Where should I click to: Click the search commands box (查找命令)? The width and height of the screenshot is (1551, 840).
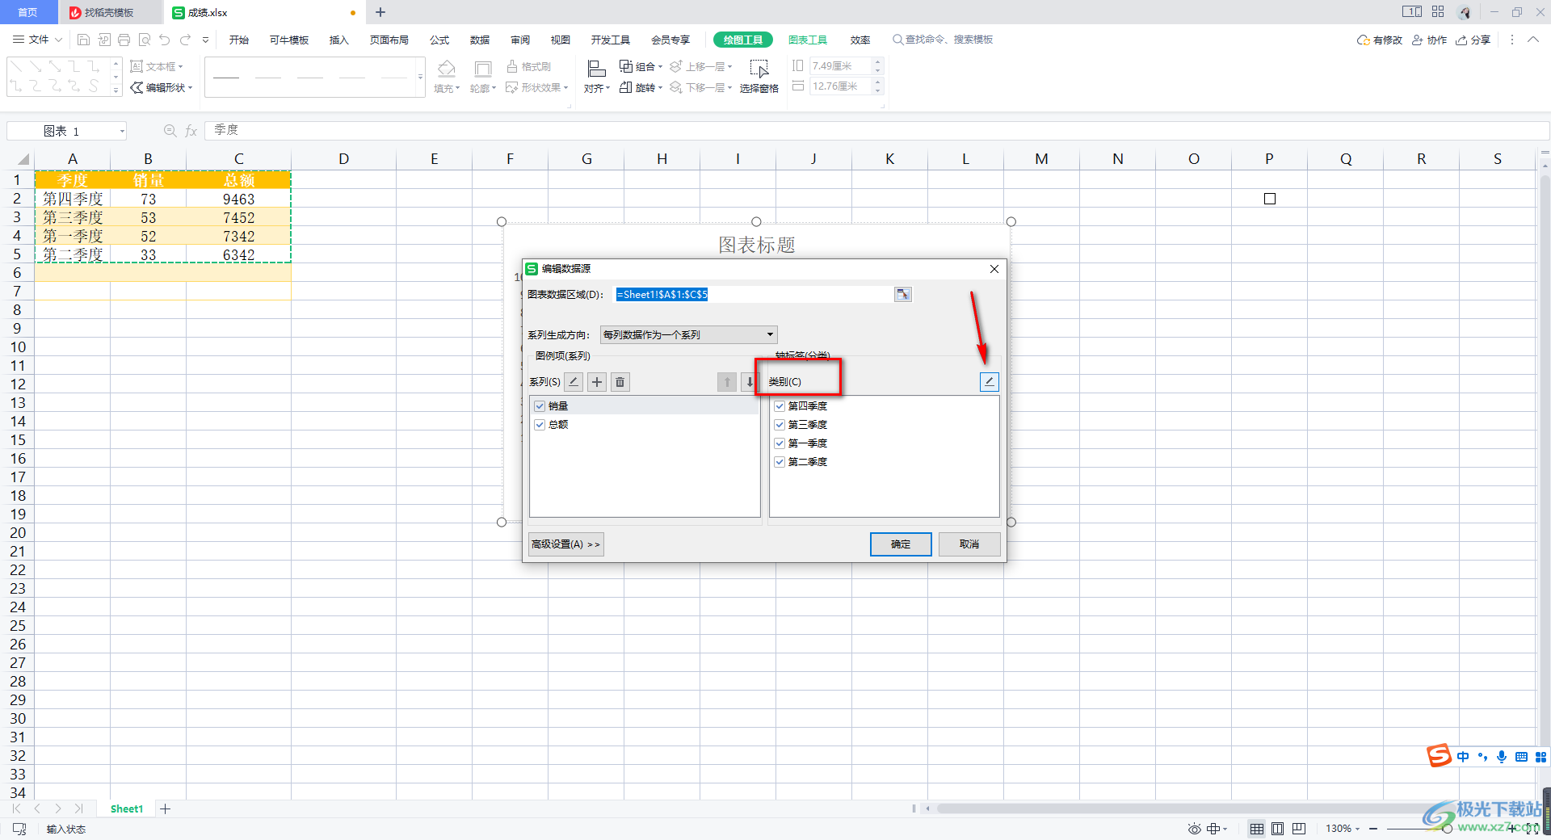coord(943,40)
